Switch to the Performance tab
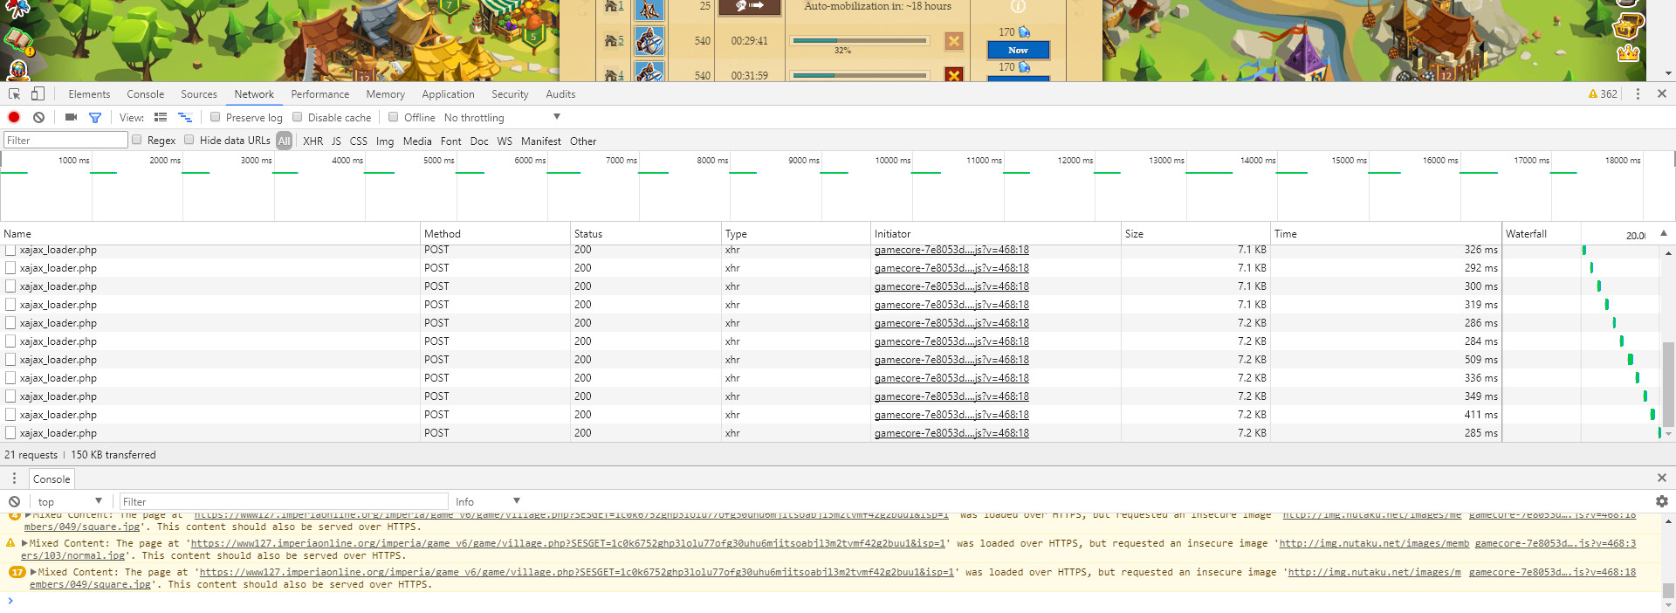 pyautogui.click(x=320, y=93)
